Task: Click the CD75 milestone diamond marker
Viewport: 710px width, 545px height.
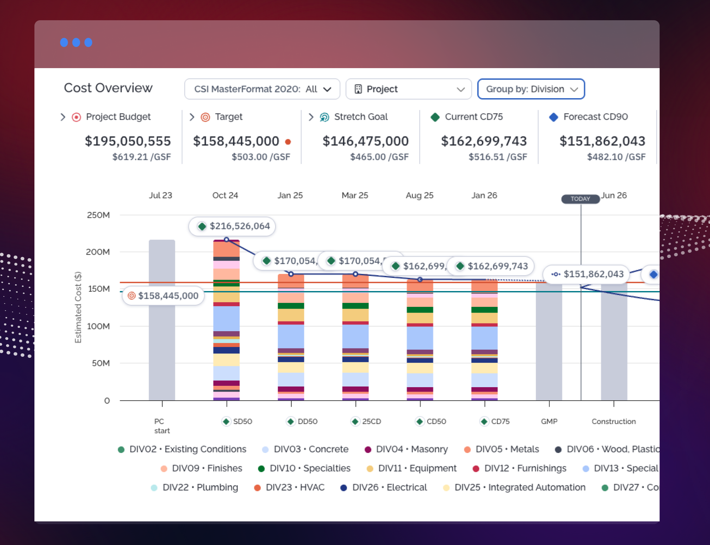Action: (x=484, y=421)
